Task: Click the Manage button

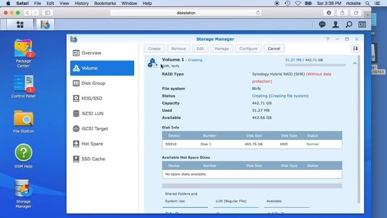Action: coord(221,48)
